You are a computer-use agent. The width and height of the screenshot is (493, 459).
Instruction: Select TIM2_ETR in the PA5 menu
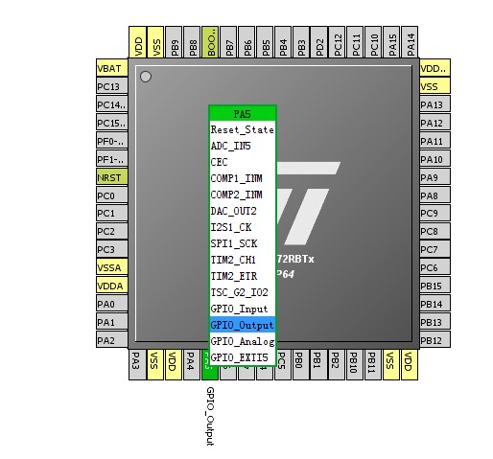click(x=243, y=276)
